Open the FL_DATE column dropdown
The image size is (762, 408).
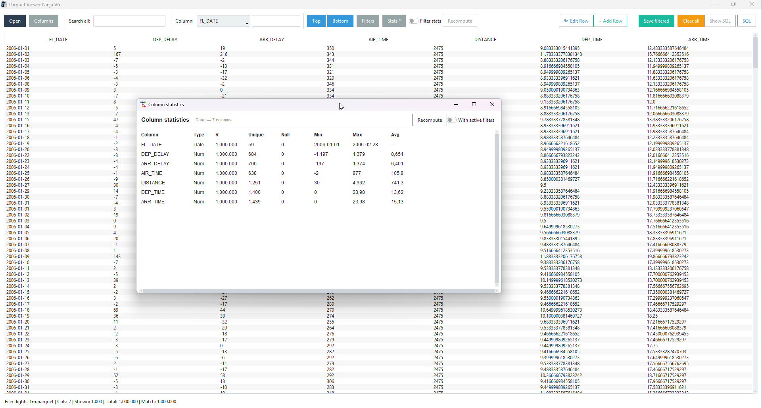223,21
